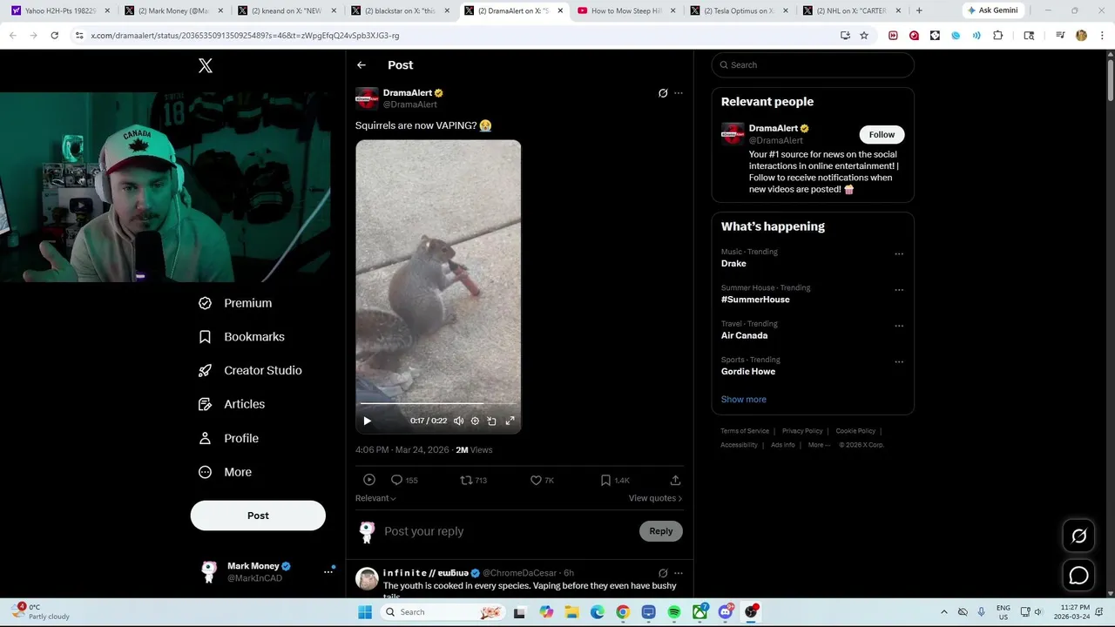Open account menu beside Mark Money
The height and width of the screenshot is (627, 1115).
pos(328,571)
